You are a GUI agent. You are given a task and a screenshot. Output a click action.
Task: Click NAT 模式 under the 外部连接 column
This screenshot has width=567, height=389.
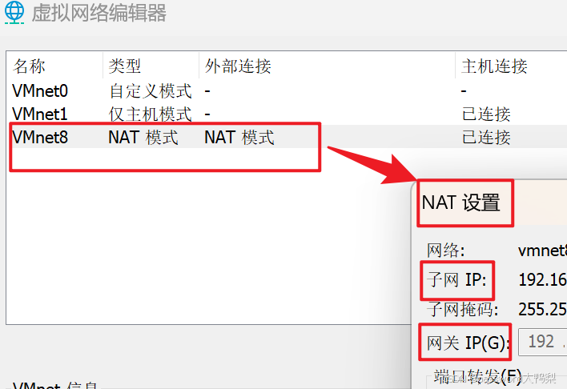tap(239, 138)
